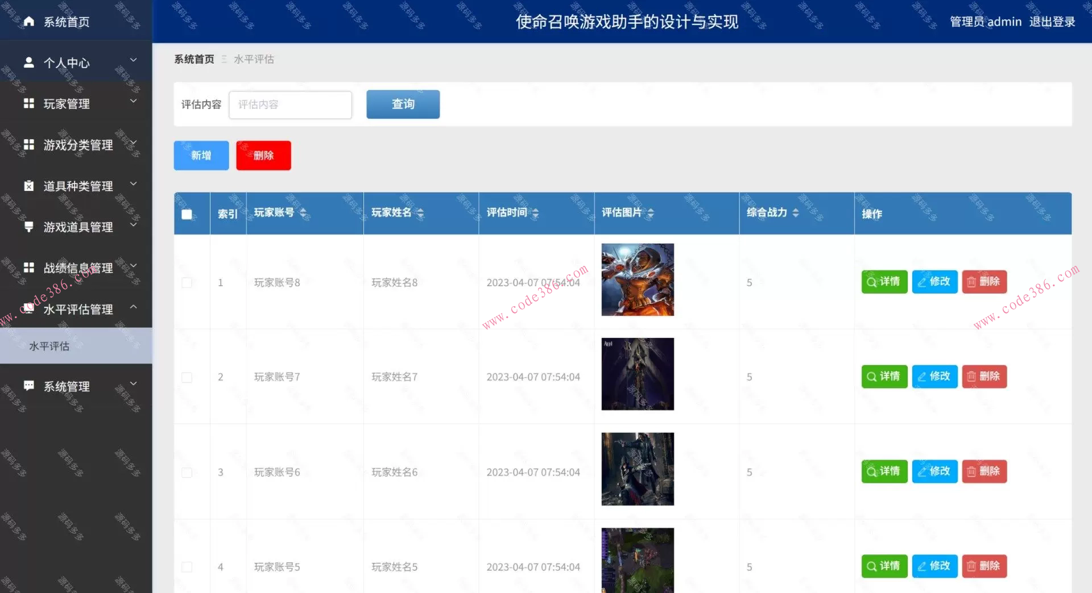The height and width of the screenshot is (593, 1092).
Task: Click the 评估图片 thumbnail of 玩家姓名7
Action: pos(637,374)
